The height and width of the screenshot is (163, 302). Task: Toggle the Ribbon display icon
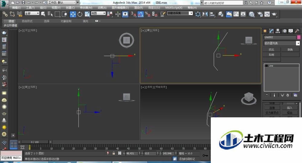tap(229, 14)
